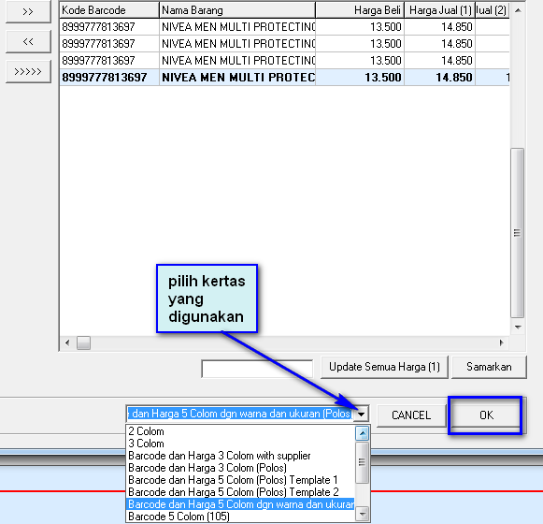Click the first row barcode cell 8999777813697
The image size is (543, 524).
(109, 27)
